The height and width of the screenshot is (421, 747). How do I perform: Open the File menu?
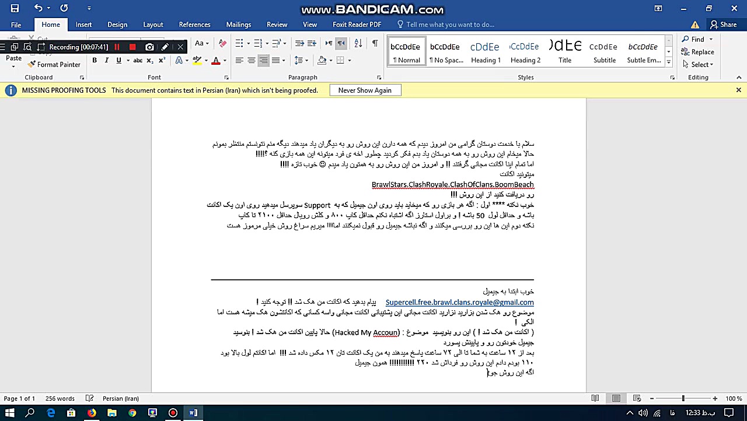16,24
